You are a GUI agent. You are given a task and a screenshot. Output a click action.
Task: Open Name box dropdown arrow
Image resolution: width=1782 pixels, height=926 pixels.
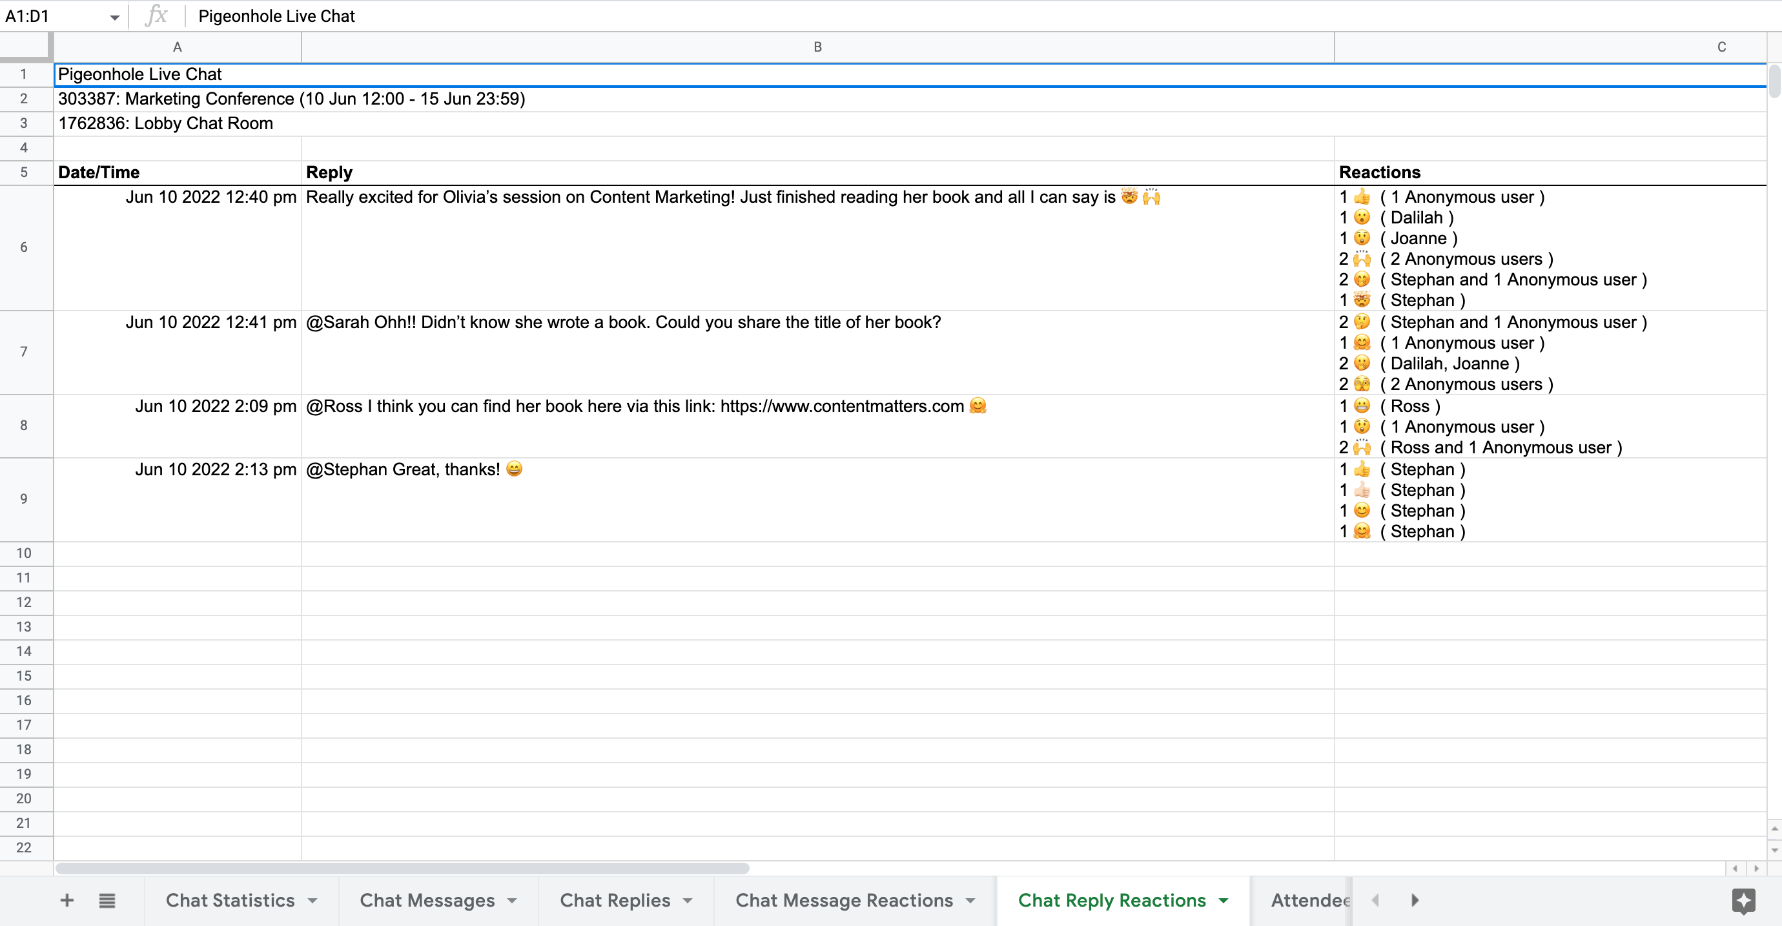(x=115, y=17)
